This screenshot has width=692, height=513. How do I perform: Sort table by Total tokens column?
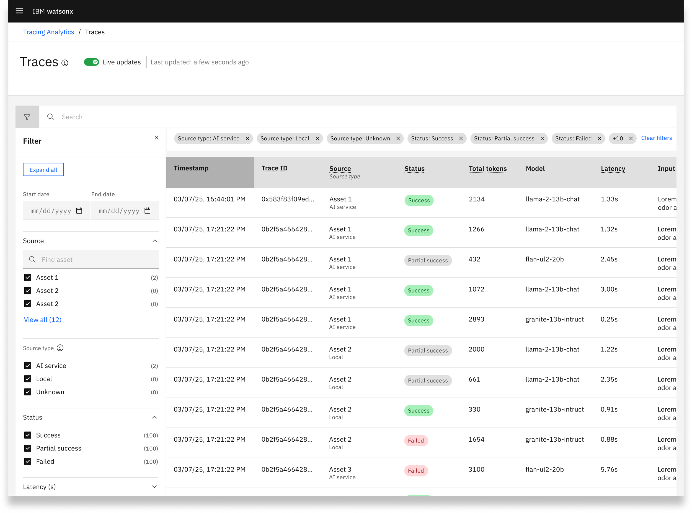[488, 169]
